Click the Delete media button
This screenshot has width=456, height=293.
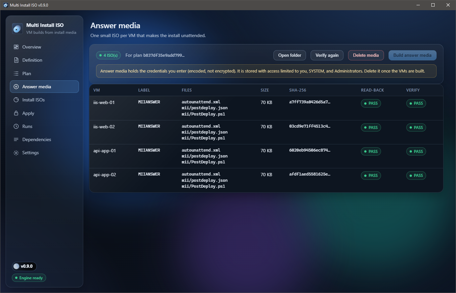366,55
